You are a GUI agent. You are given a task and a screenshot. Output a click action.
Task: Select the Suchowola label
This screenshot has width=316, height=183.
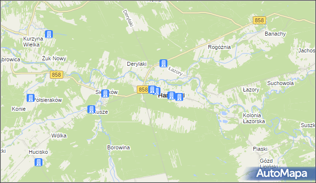tap(280, 83)
